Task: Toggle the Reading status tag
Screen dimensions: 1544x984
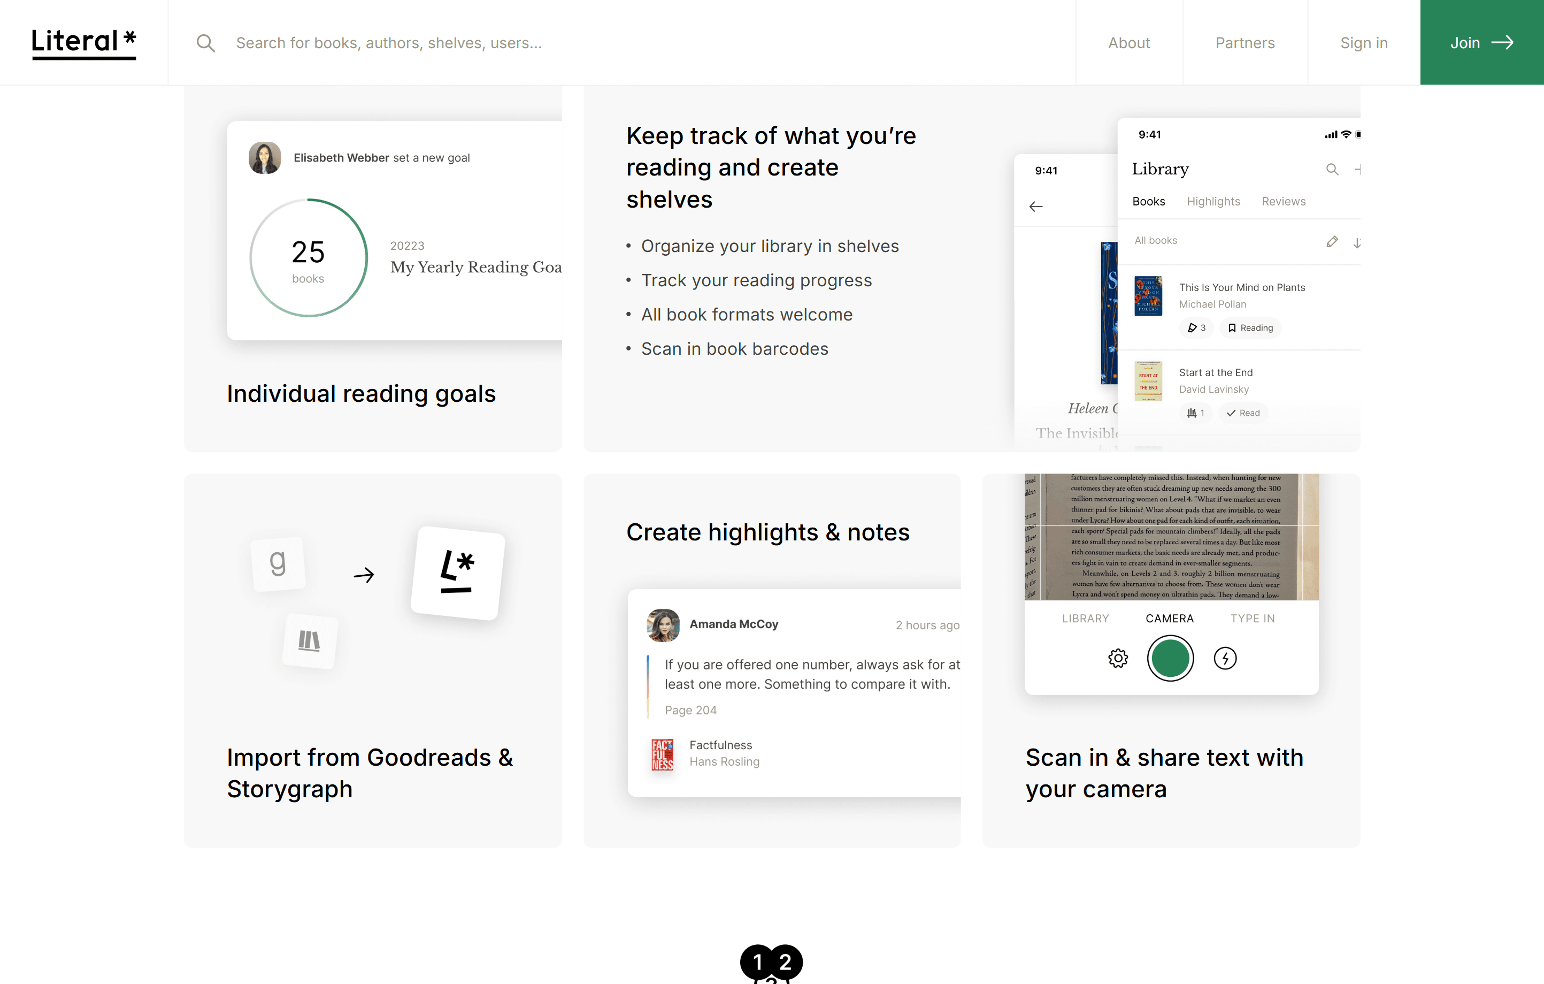Action: coord(1250,328)
